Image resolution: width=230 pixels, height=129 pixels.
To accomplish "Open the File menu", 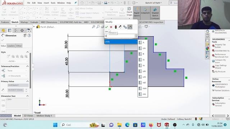I will [x=29, y=3].
